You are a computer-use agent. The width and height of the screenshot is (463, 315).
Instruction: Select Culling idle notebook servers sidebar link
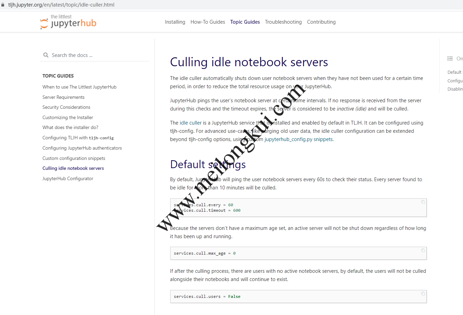pos(73,168)
